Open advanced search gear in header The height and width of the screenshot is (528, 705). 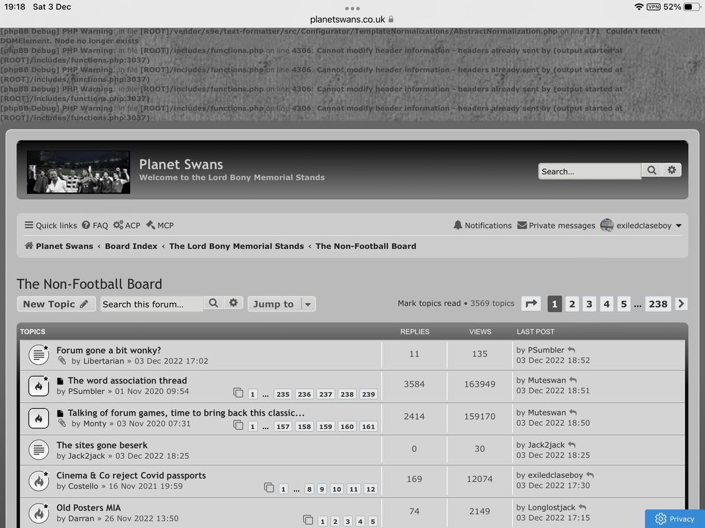[x=672, y=170]
